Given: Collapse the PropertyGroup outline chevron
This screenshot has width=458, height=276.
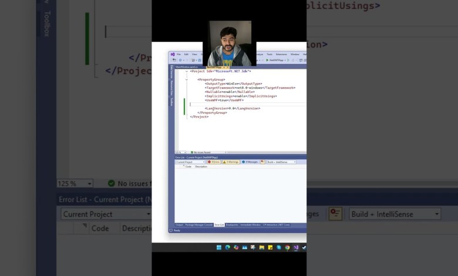Looking at the screenshot, I should [186, 79].
